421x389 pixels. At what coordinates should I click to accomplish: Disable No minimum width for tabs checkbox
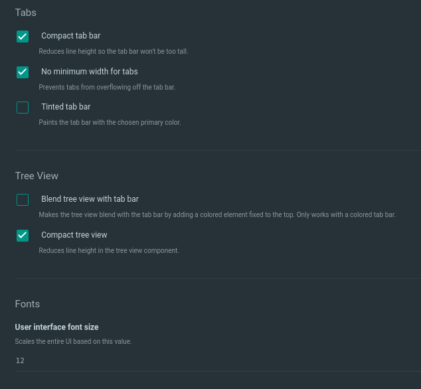(x=23, y=72)
